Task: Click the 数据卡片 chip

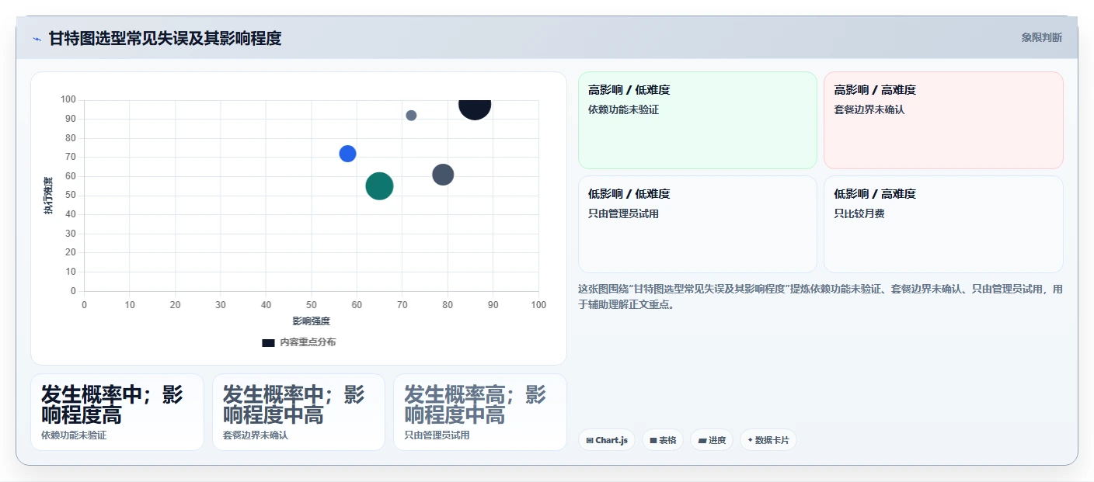Action: [768, 440]
